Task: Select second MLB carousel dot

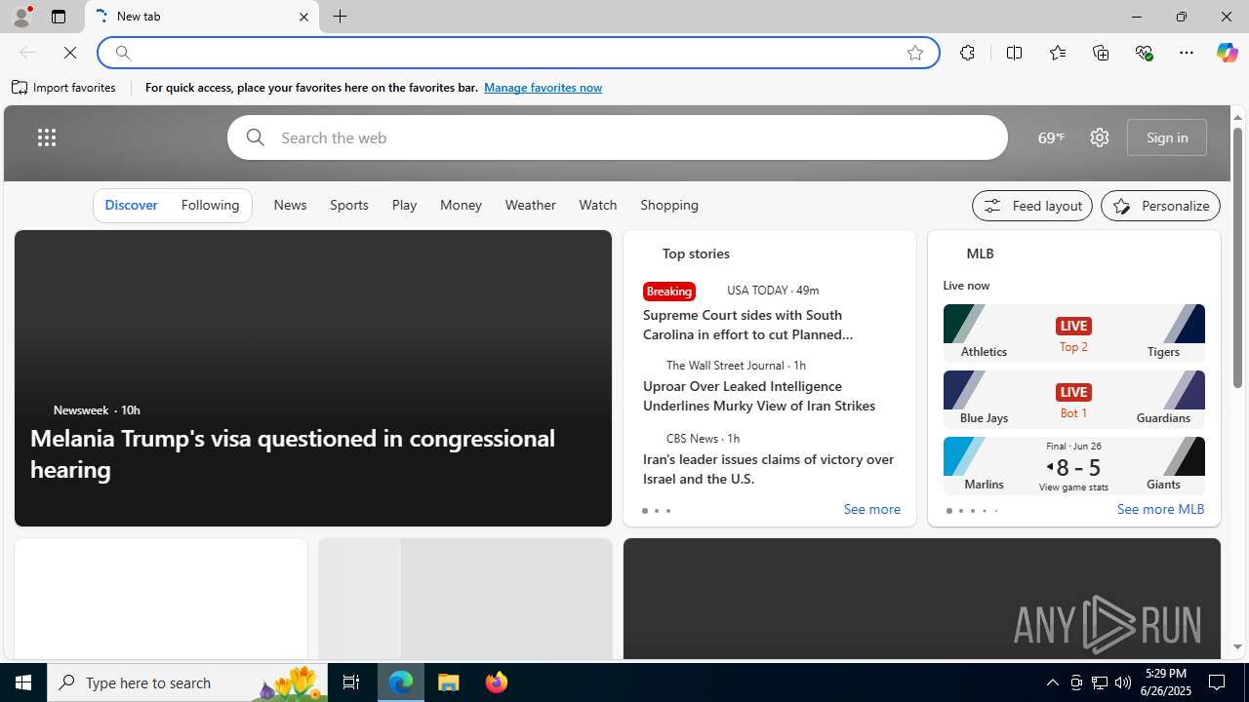Action: (961, 511)
